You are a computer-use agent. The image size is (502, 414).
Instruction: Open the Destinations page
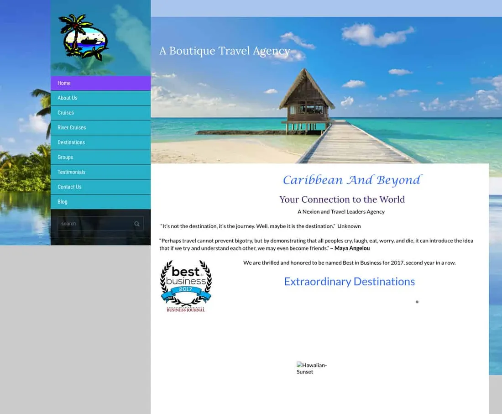click(100, 142)
